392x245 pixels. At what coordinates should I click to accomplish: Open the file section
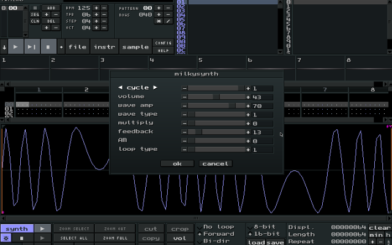click(x=78, y=47)
